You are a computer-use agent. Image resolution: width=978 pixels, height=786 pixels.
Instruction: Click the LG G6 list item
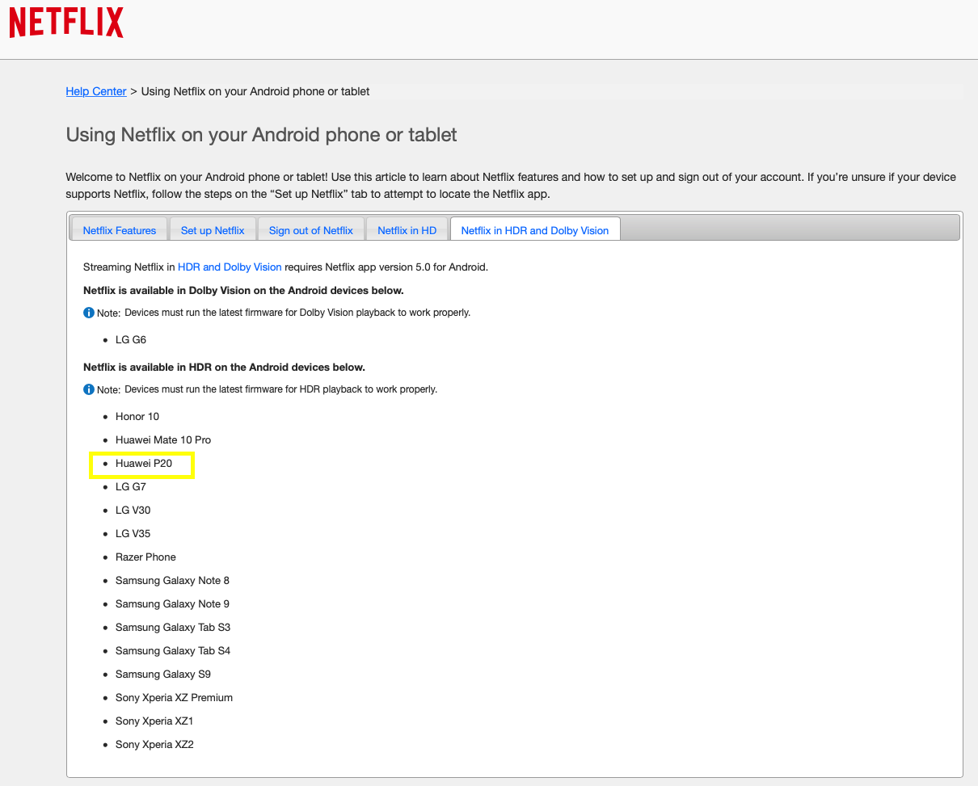(131, 340)
